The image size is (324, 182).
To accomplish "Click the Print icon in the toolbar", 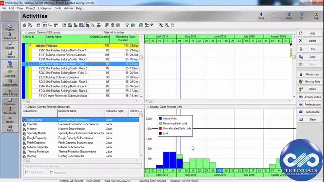I will 24,25.
